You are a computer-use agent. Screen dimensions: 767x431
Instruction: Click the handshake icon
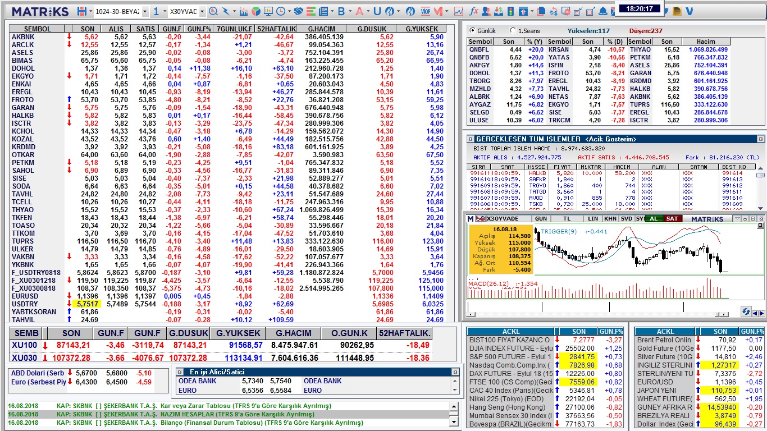[x=298, y=11]
